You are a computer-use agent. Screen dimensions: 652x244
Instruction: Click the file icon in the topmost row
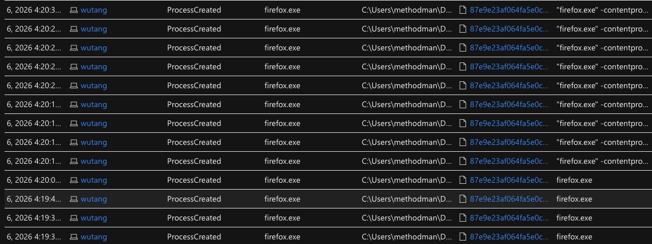tap(463, 10)
